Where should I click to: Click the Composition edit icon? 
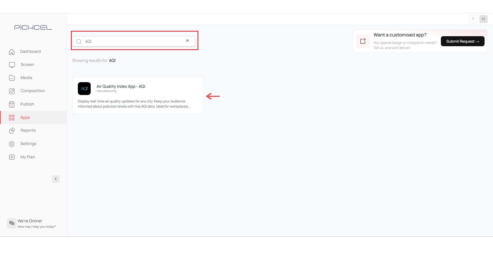tap(12, 91)
